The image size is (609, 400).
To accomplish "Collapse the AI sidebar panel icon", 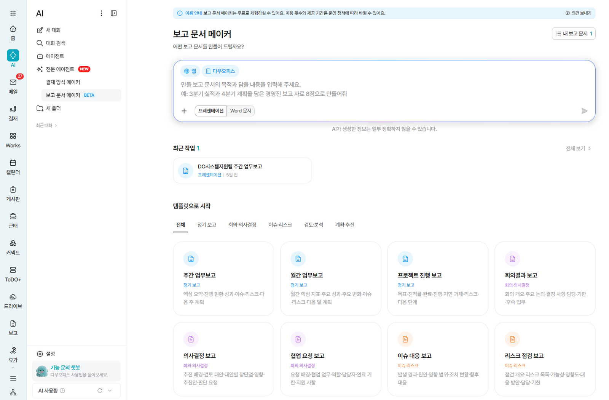I will pyautogui.click(x=114, y=13).
